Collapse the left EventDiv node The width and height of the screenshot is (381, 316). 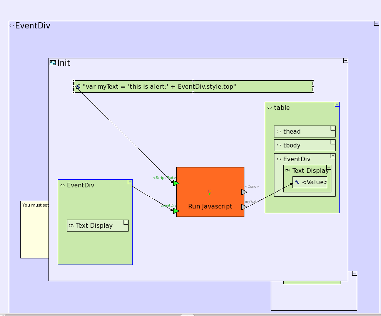coord(130,182)
